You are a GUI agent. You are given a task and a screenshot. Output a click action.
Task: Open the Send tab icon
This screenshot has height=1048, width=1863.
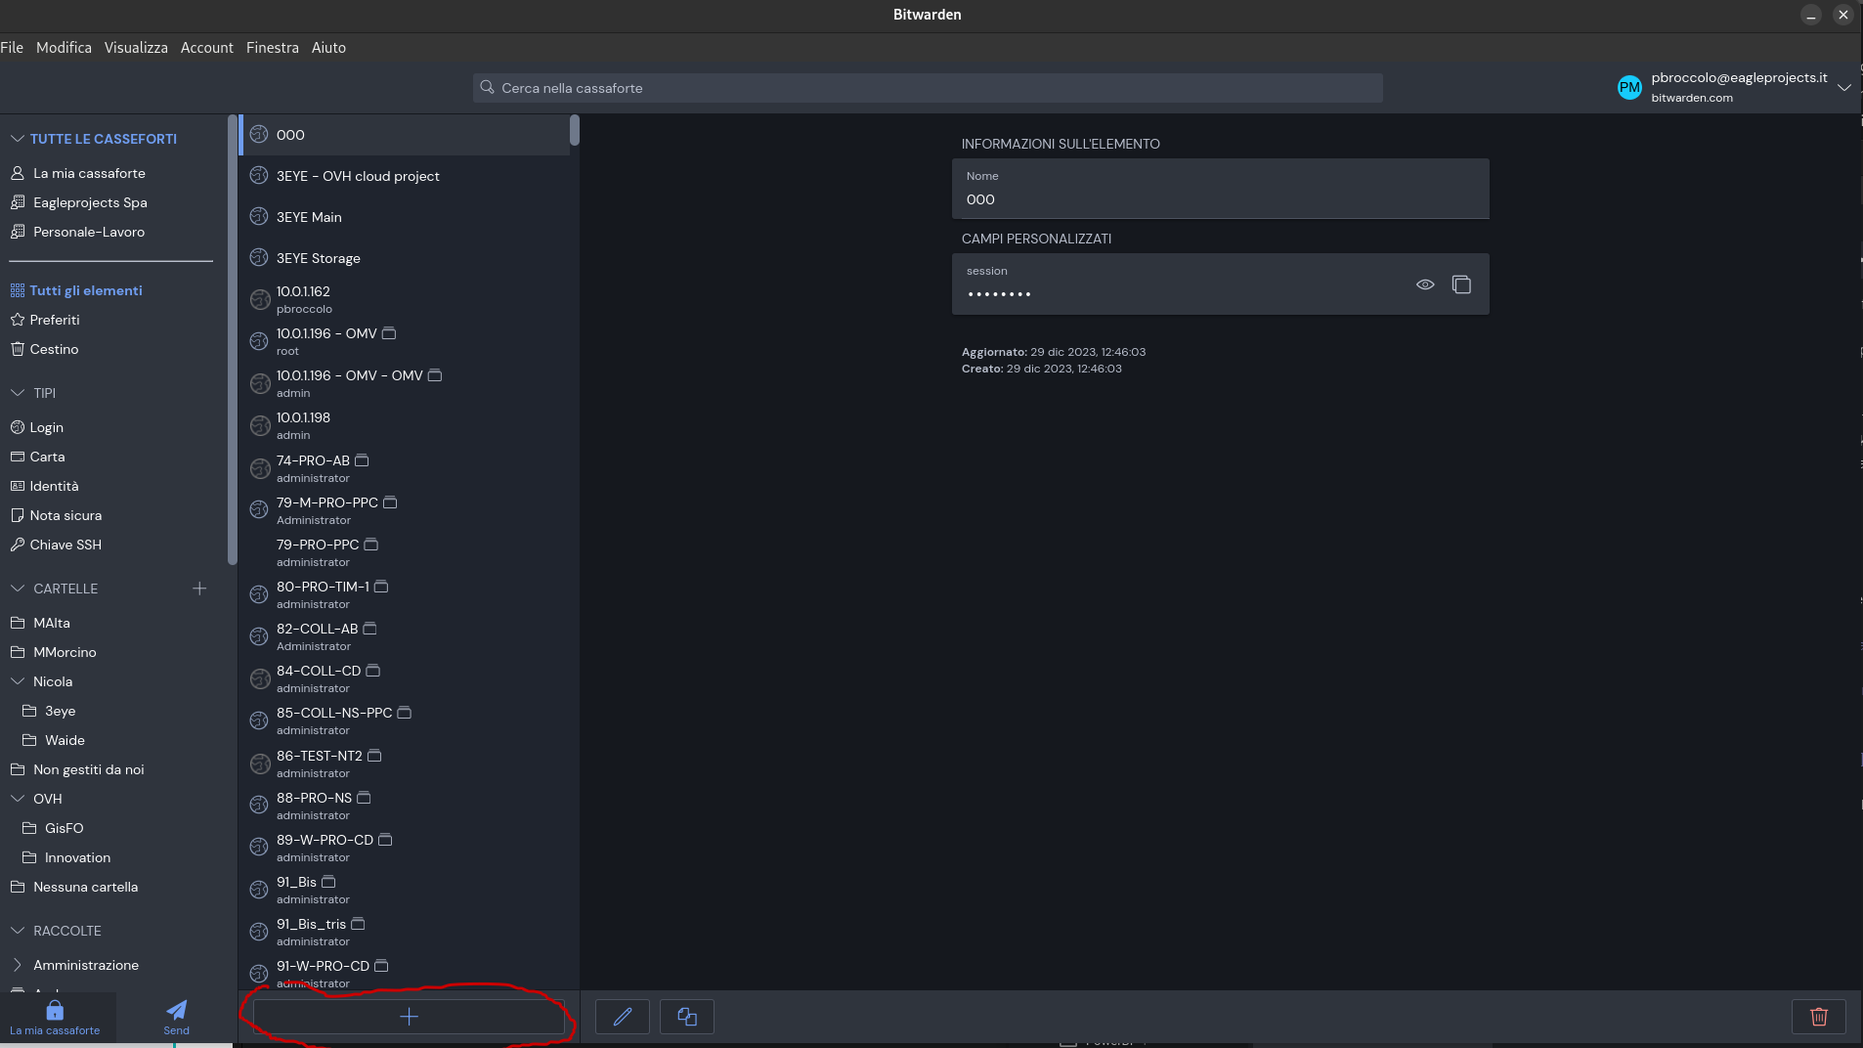[176, 1016]
